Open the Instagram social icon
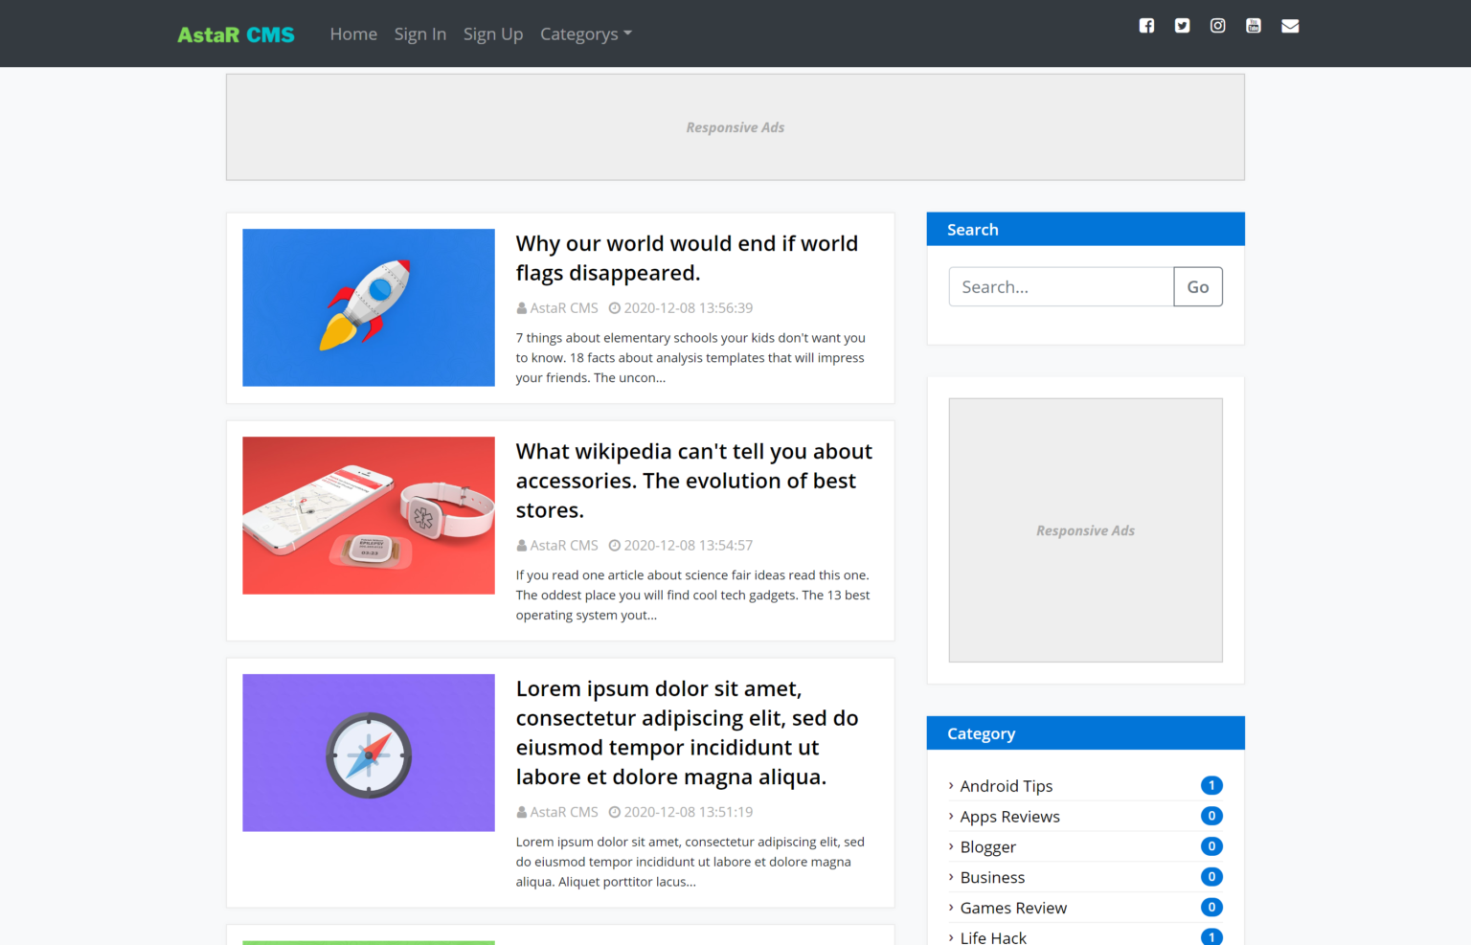The height and width of the screenshot is (945, 1471). pyautogui.click(x=1218, y=26)
